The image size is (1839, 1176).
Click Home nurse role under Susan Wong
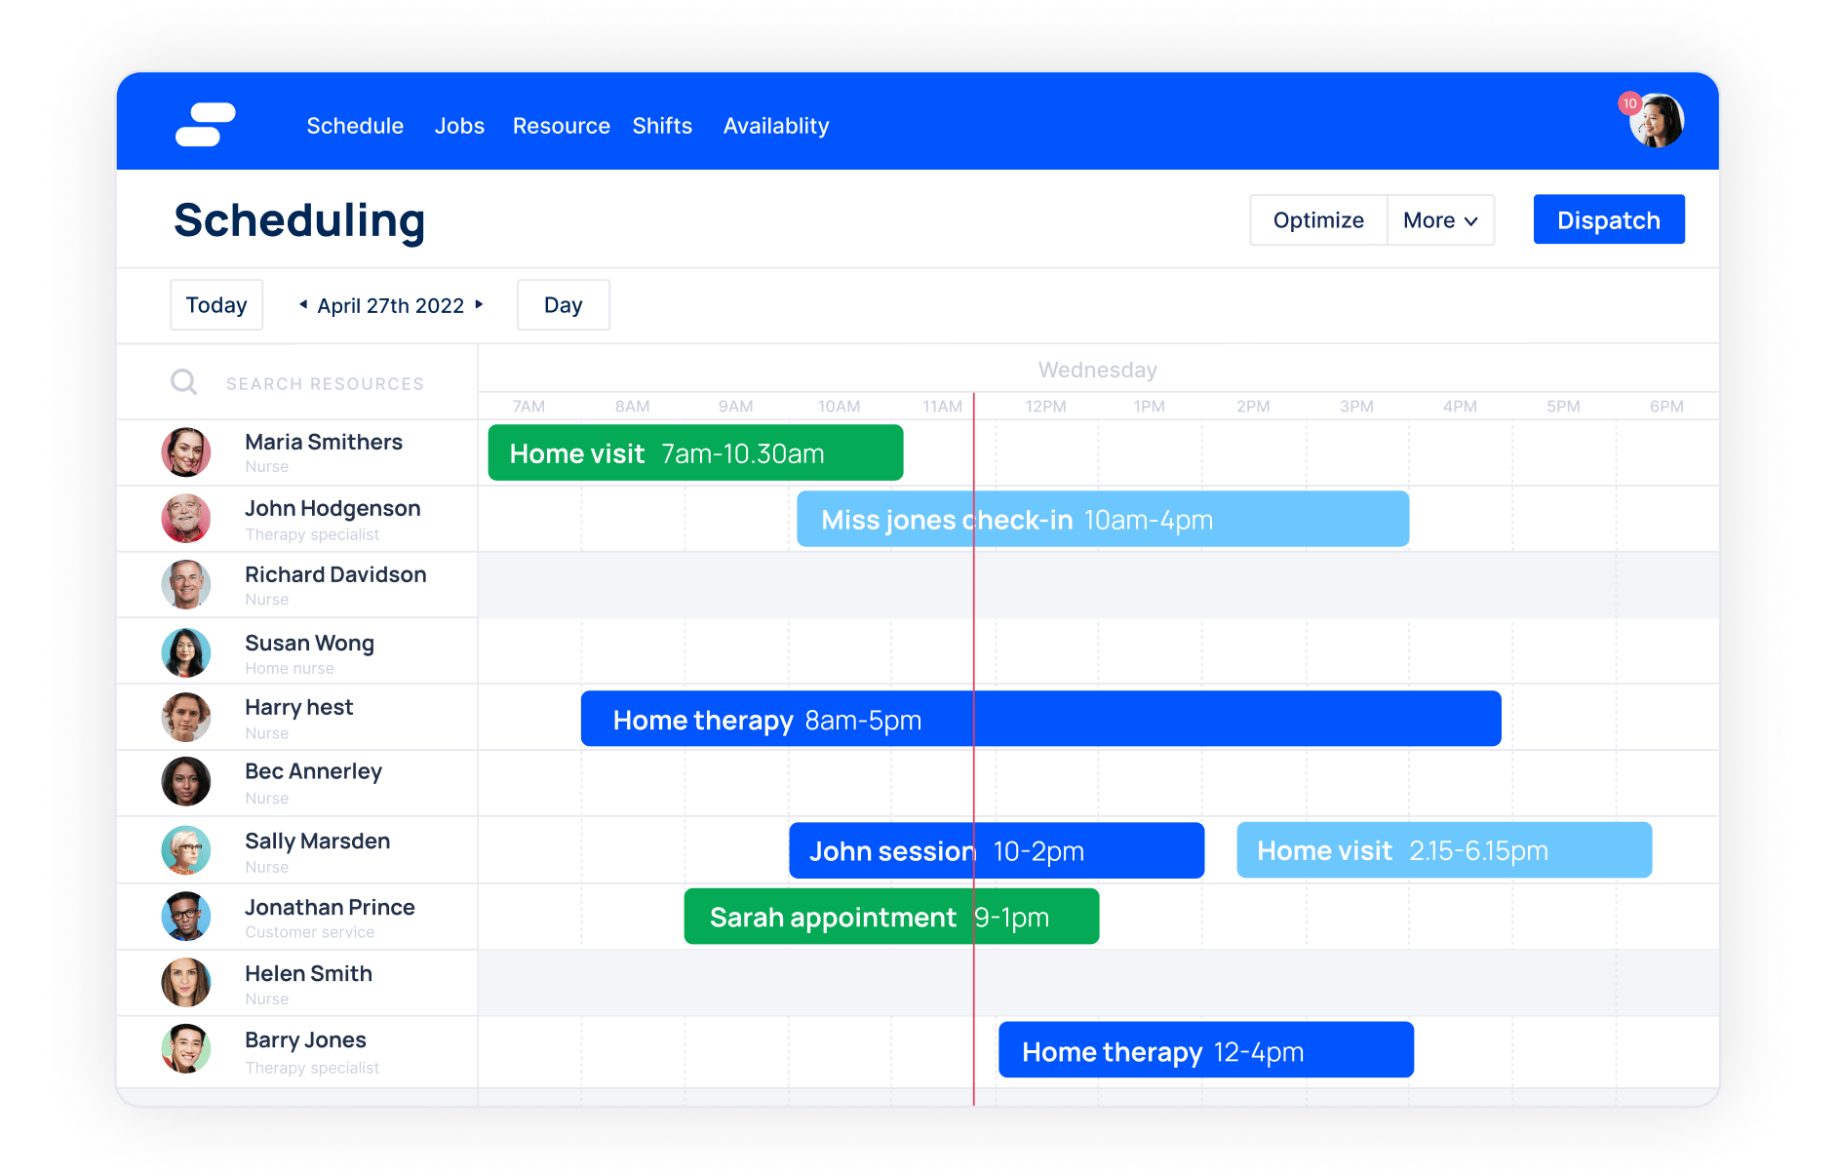coord(290,668)
